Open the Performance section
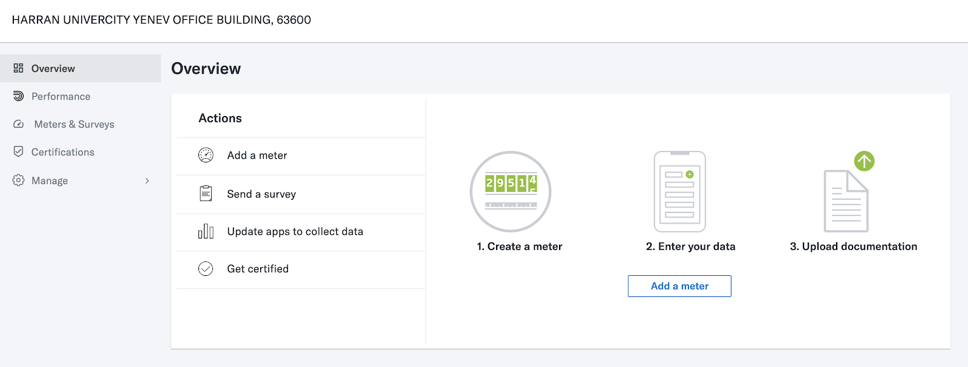The width and height of the screenshot is (968, 367). (x=60, y=97)
